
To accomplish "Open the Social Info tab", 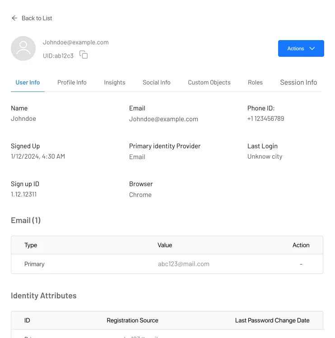I will pyautogui.click(x=157, y=82).
